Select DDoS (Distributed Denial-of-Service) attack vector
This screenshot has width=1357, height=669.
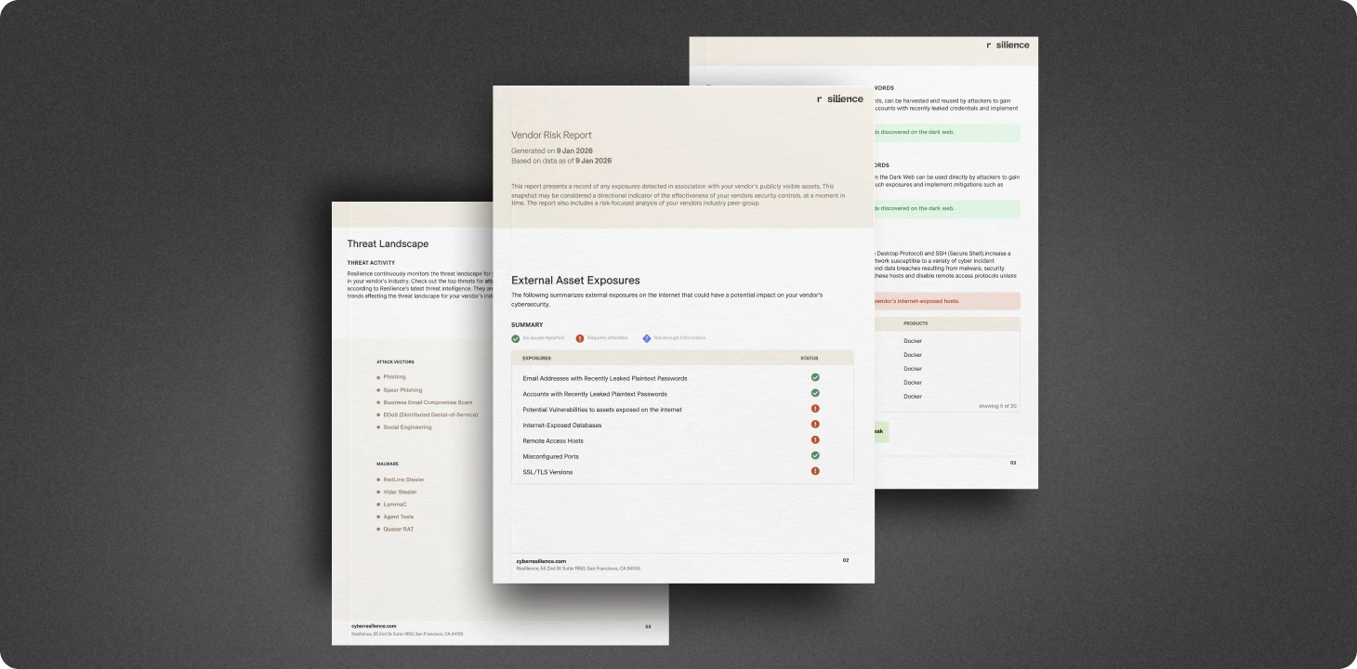430,414
